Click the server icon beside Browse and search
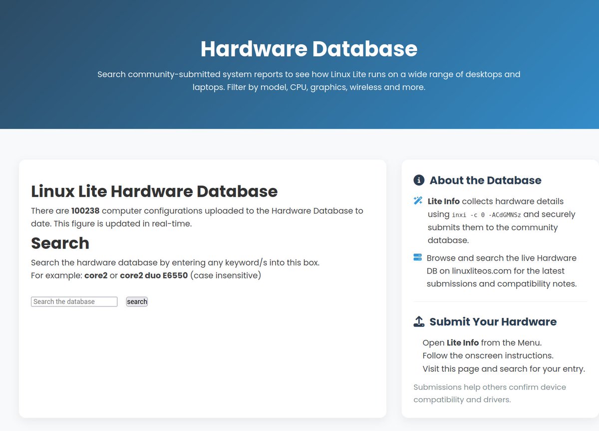This screenshot has height=431, width=599. click(418, 258)
